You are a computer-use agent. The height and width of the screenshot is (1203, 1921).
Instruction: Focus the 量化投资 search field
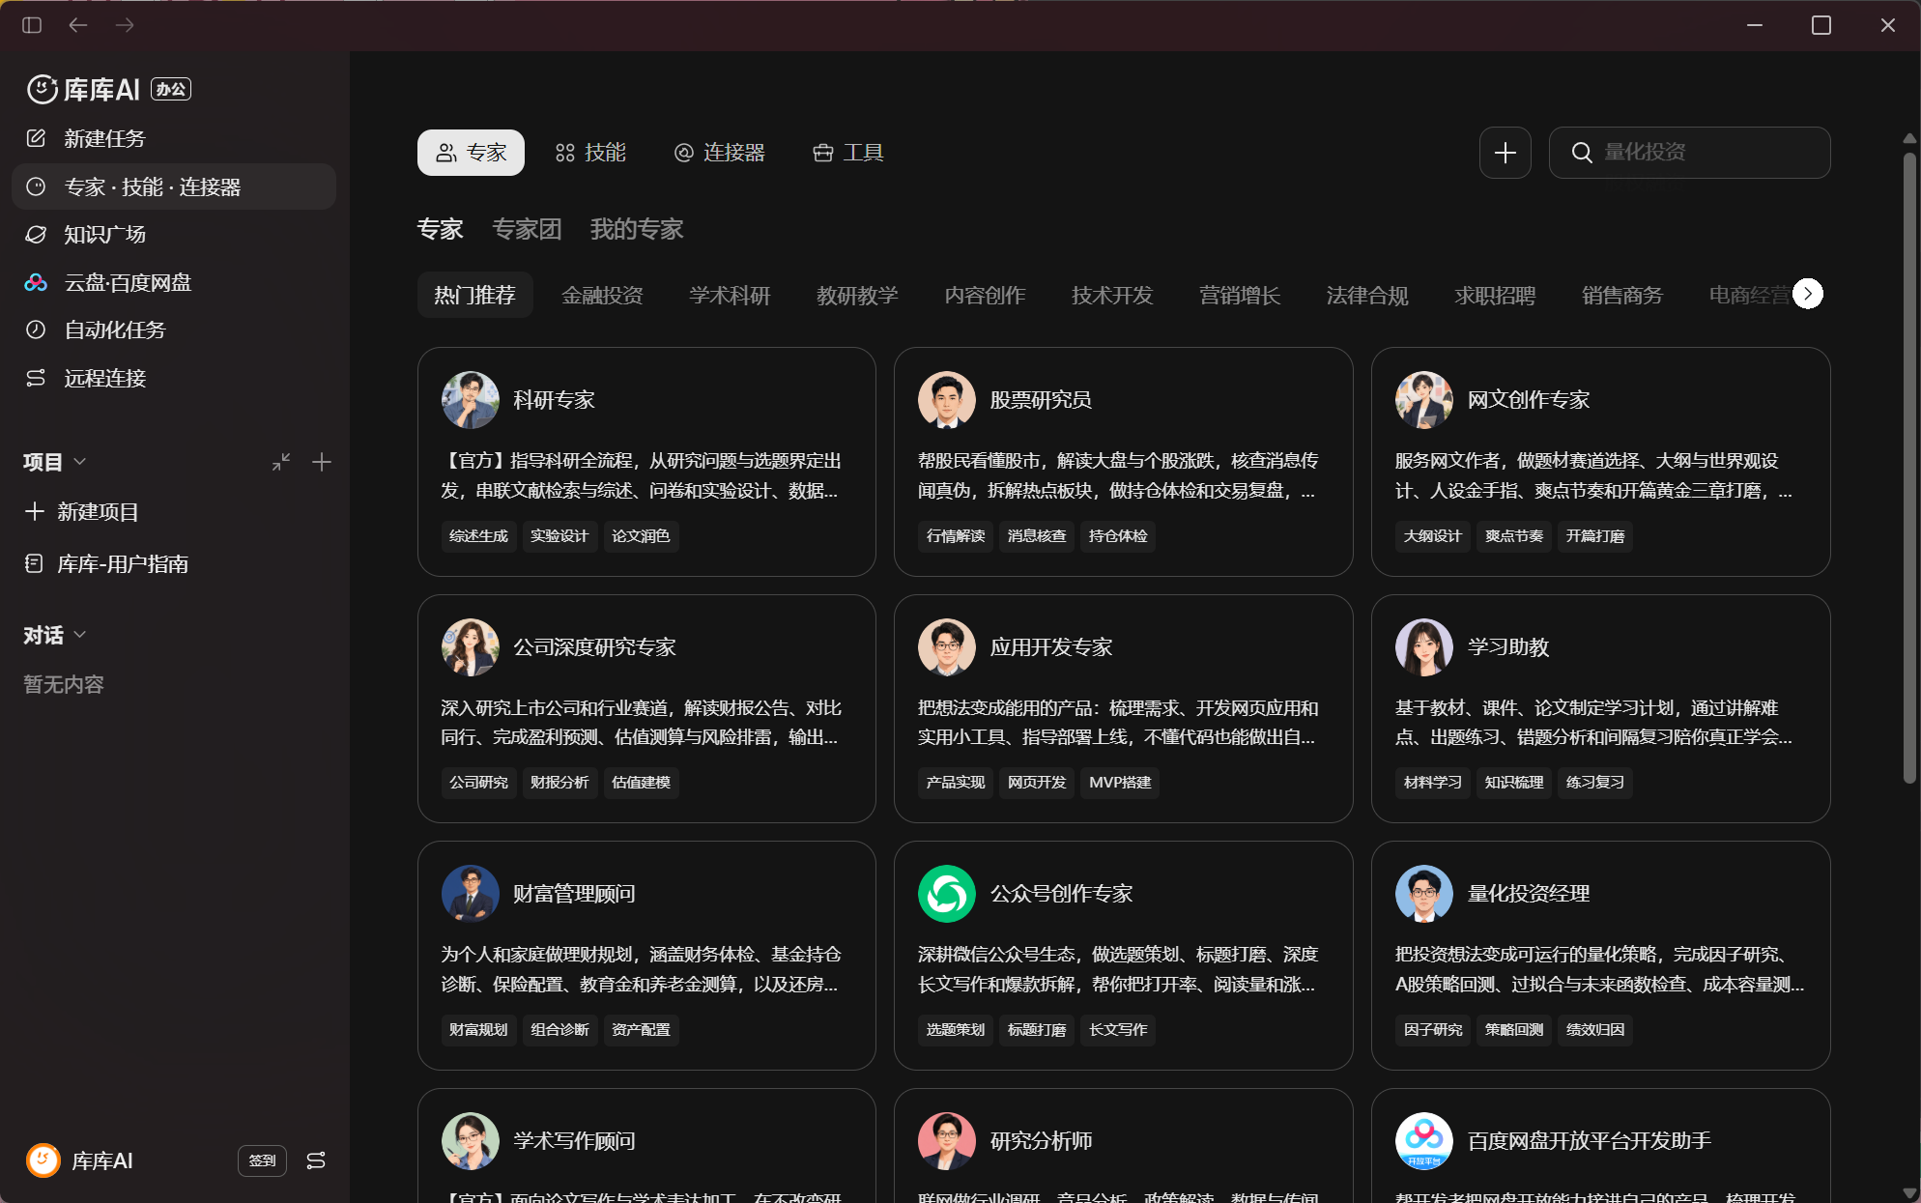pyautogui.click(x=1689, y=153)
